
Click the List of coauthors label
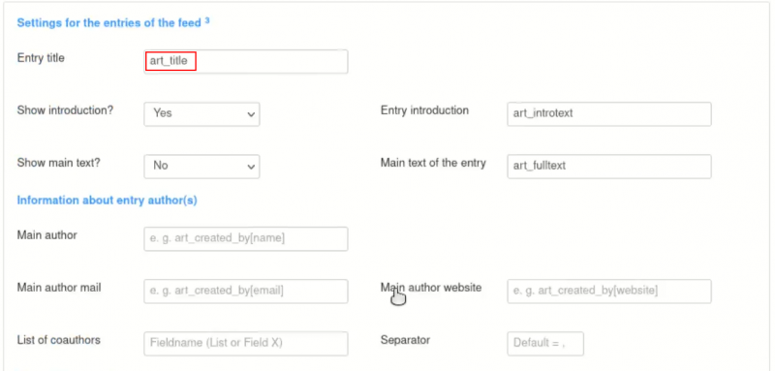(x=58, y=340)
